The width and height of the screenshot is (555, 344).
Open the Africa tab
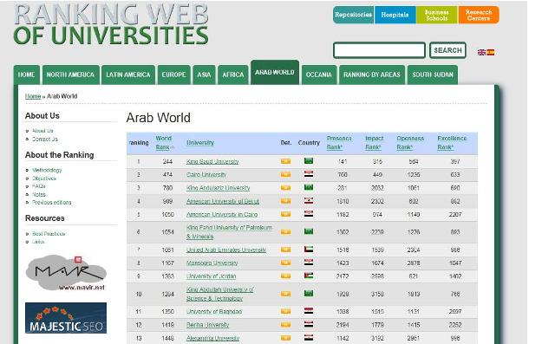tap(233, 75)
